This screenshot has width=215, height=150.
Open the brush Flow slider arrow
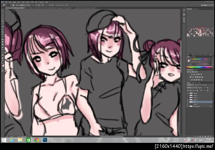(49, 5)
